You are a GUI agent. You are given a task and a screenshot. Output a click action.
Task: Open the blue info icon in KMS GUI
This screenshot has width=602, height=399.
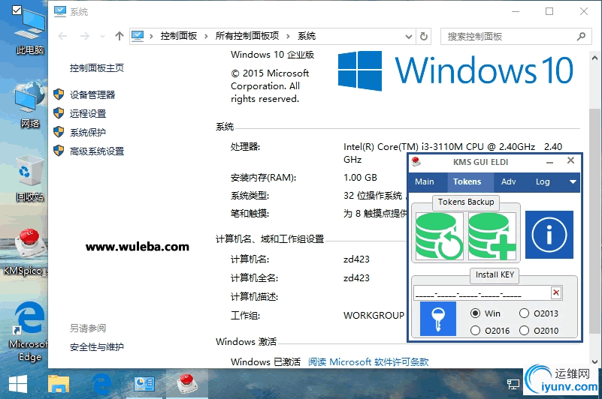[x=549, y=235]
